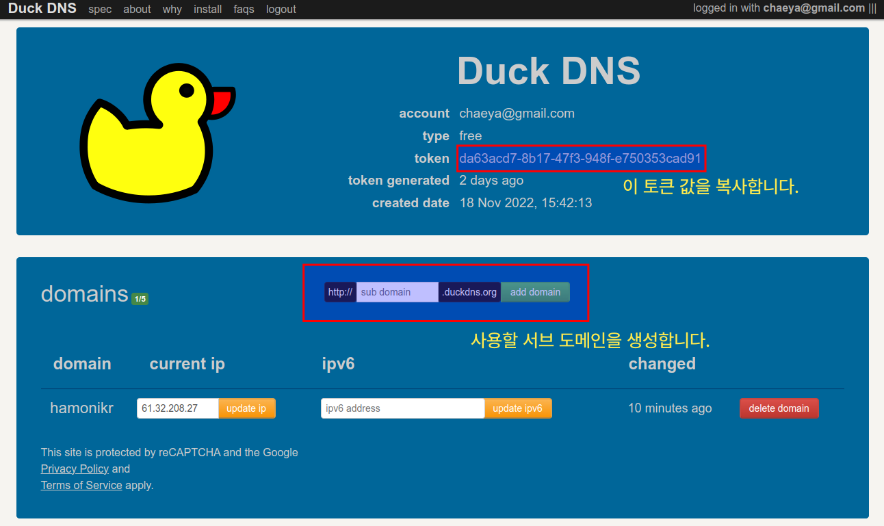This screenshot has height=526, width=884.
Task: Click the 'logged in with' status text
Action: 727,8
